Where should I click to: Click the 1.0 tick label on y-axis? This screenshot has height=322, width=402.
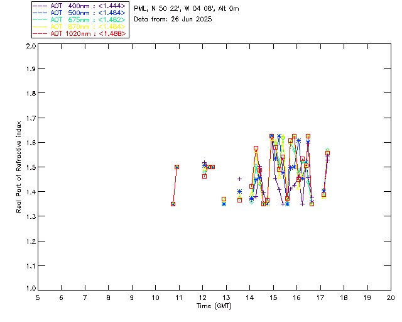click(30, 289)
